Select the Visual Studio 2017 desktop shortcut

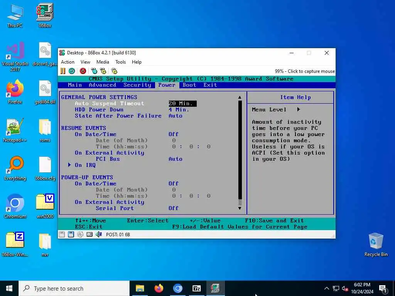[x=15, y=57]
